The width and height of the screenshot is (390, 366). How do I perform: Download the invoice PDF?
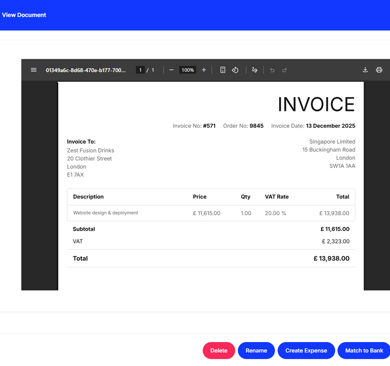pyautogui.click(x=365, y=70)
